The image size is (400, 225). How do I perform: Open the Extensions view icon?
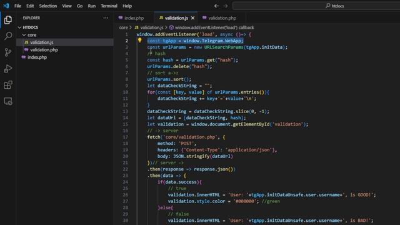(x=8, y=85)
